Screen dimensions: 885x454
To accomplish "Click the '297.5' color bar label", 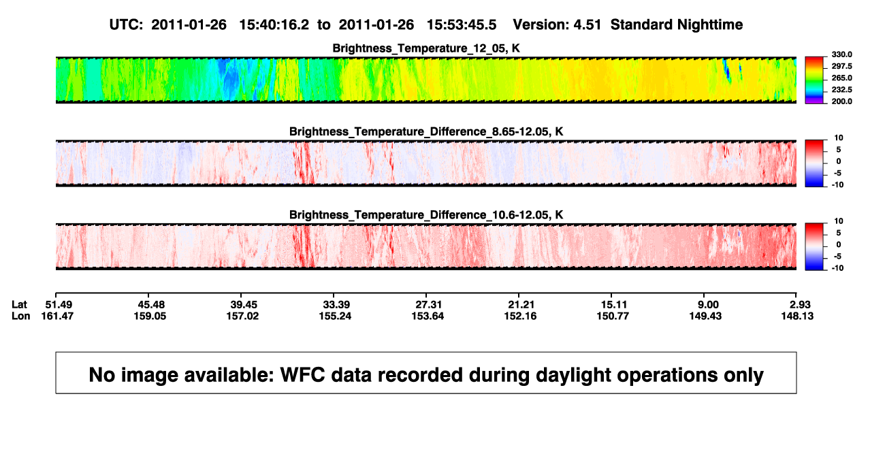I will [x=841, y=66].
